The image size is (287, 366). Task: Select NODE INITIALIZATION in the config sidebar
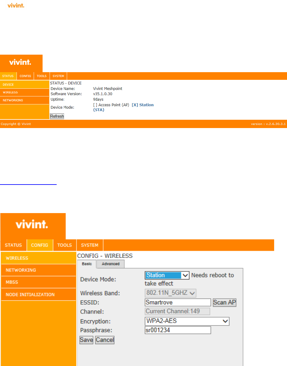point(39,294)
